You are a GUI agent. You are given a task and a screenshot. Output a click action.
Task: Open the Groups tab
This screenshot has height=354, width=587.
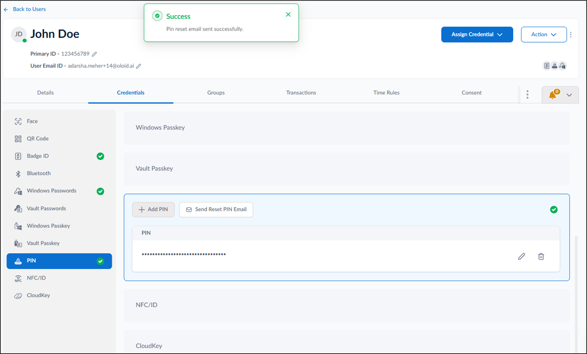pos(216,92)
